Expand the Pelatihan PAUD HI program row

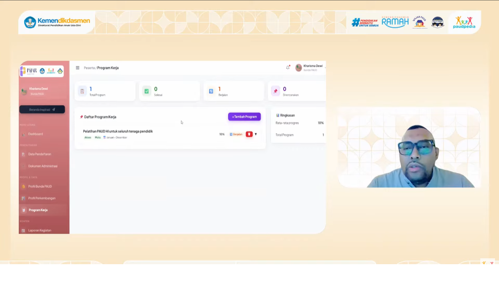(x=256, y=134)
